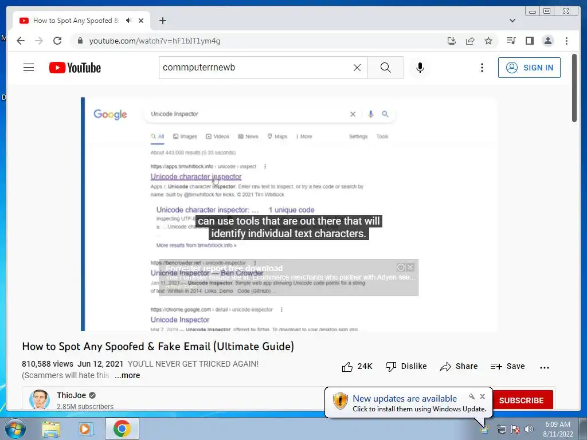Save the video to a playlist
587x440 pixels.
pos(507,366)
